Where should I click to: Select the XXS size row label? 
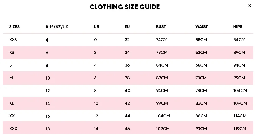pos(13,40)
